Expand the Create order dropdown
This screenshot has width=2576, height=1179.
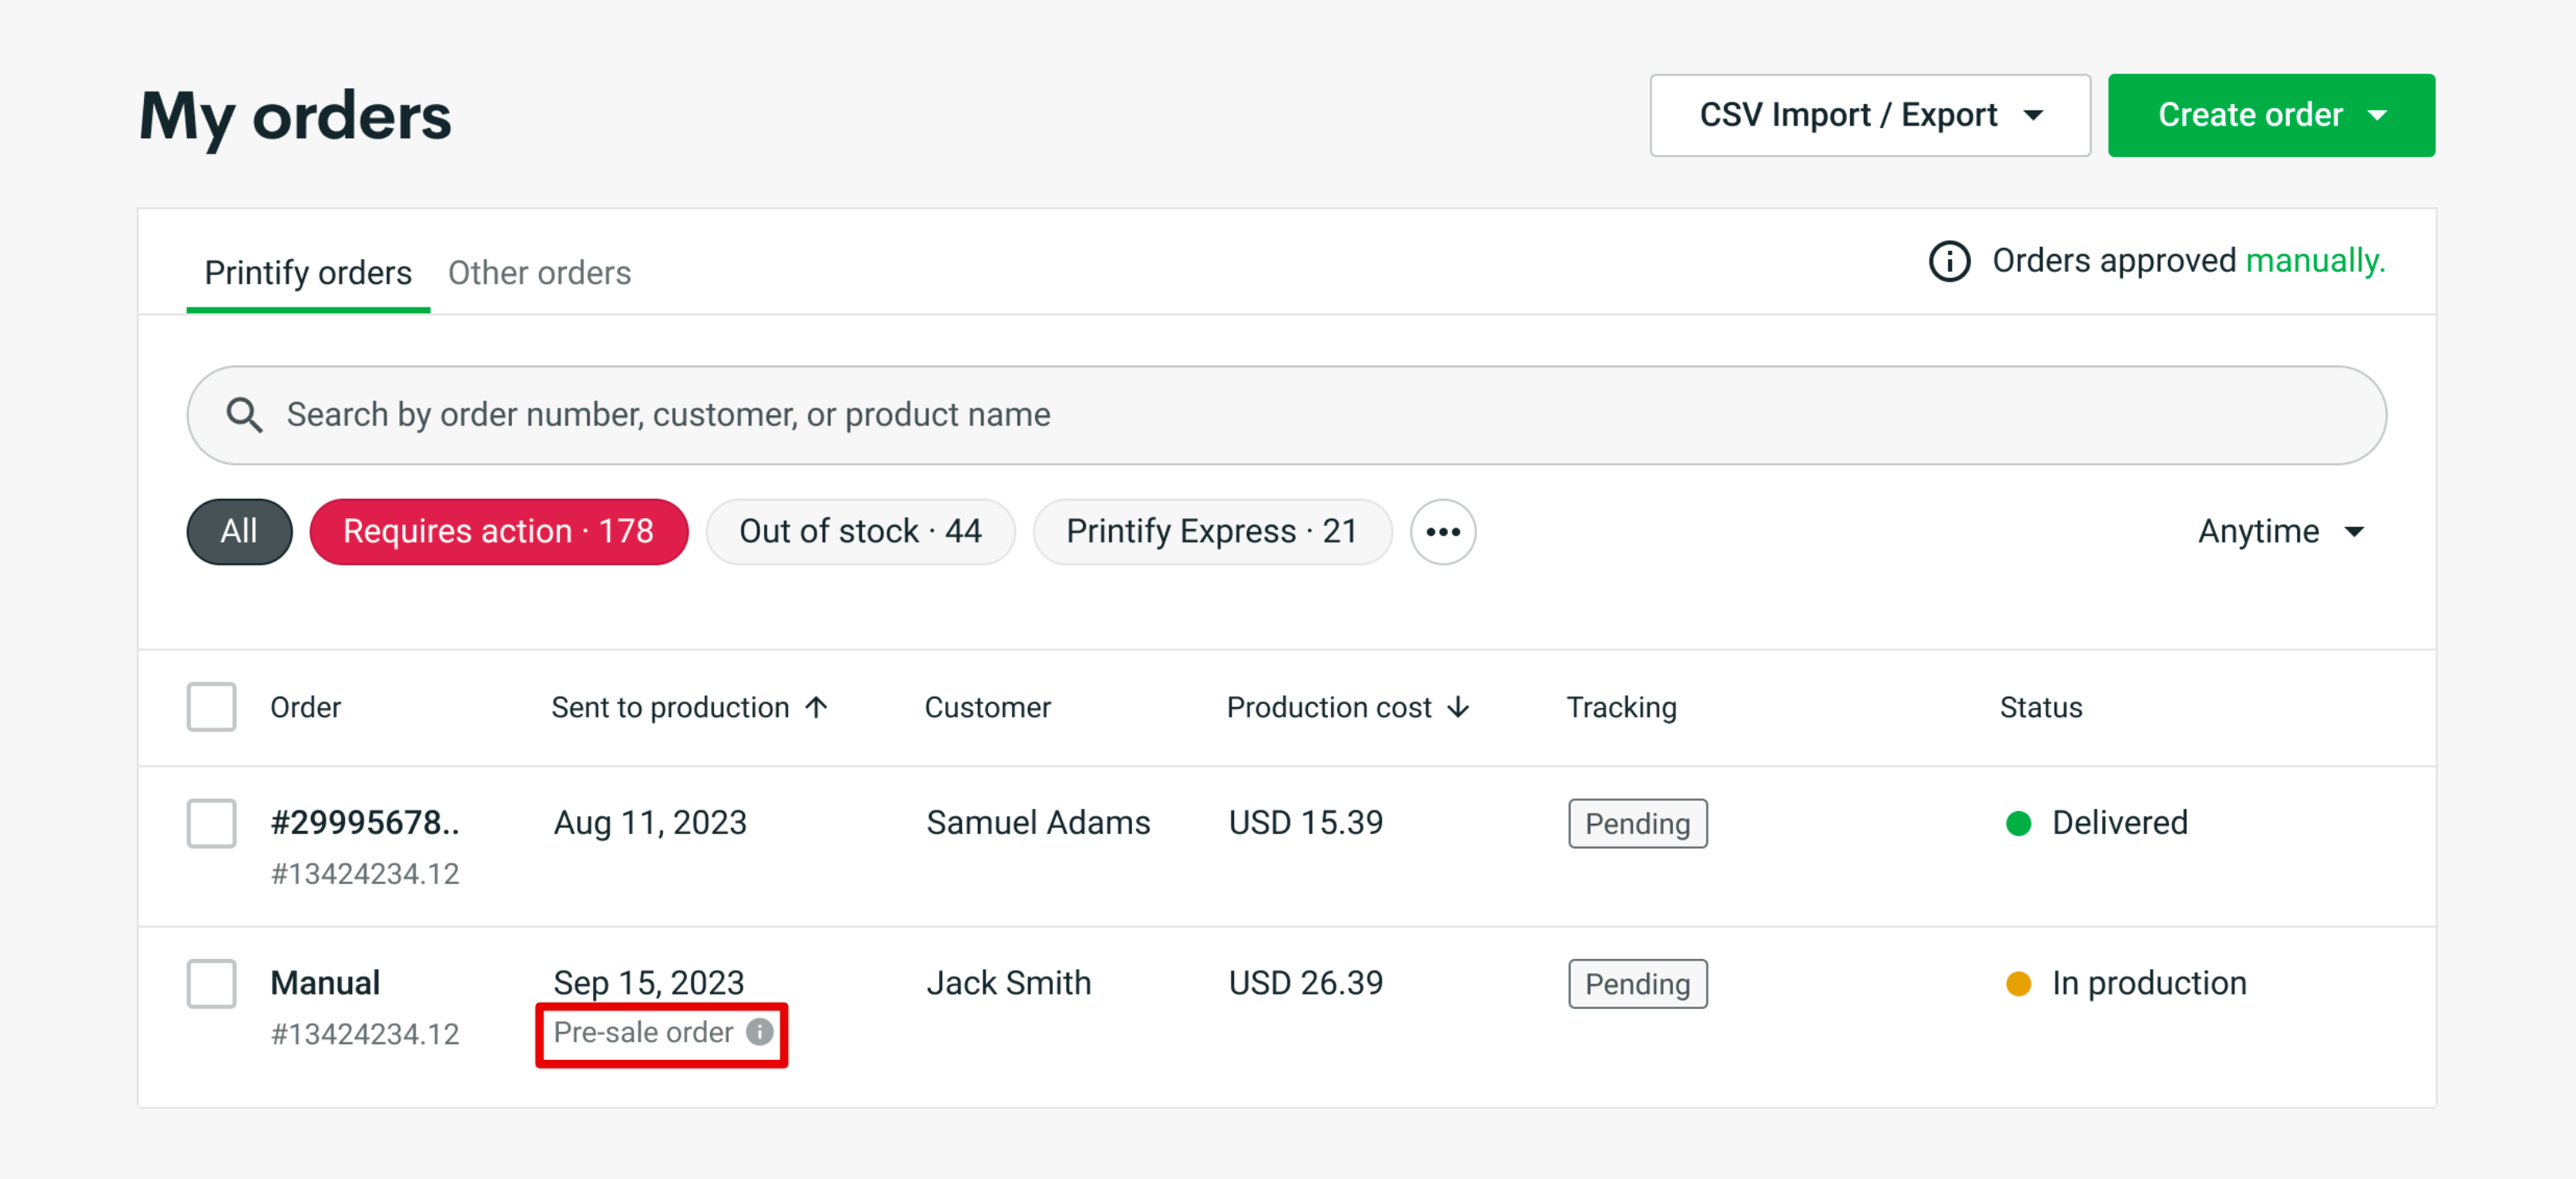pos(2270,115)
